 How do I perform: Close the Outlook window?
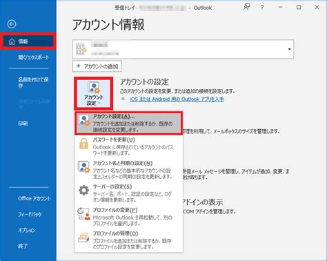317,7
